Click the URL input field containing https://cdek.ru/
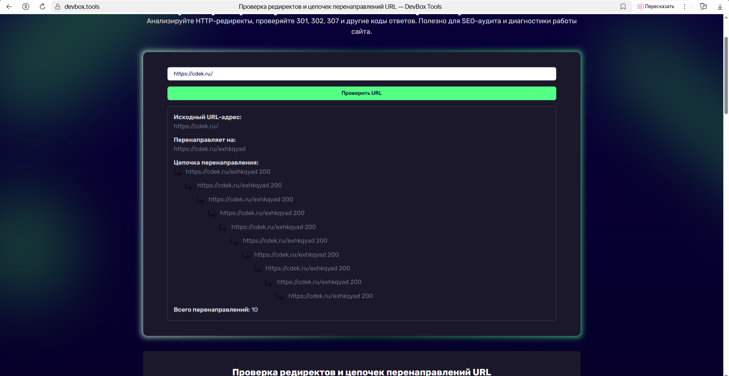The height and width of the screenshot is (376, 729). coord(361,74)
